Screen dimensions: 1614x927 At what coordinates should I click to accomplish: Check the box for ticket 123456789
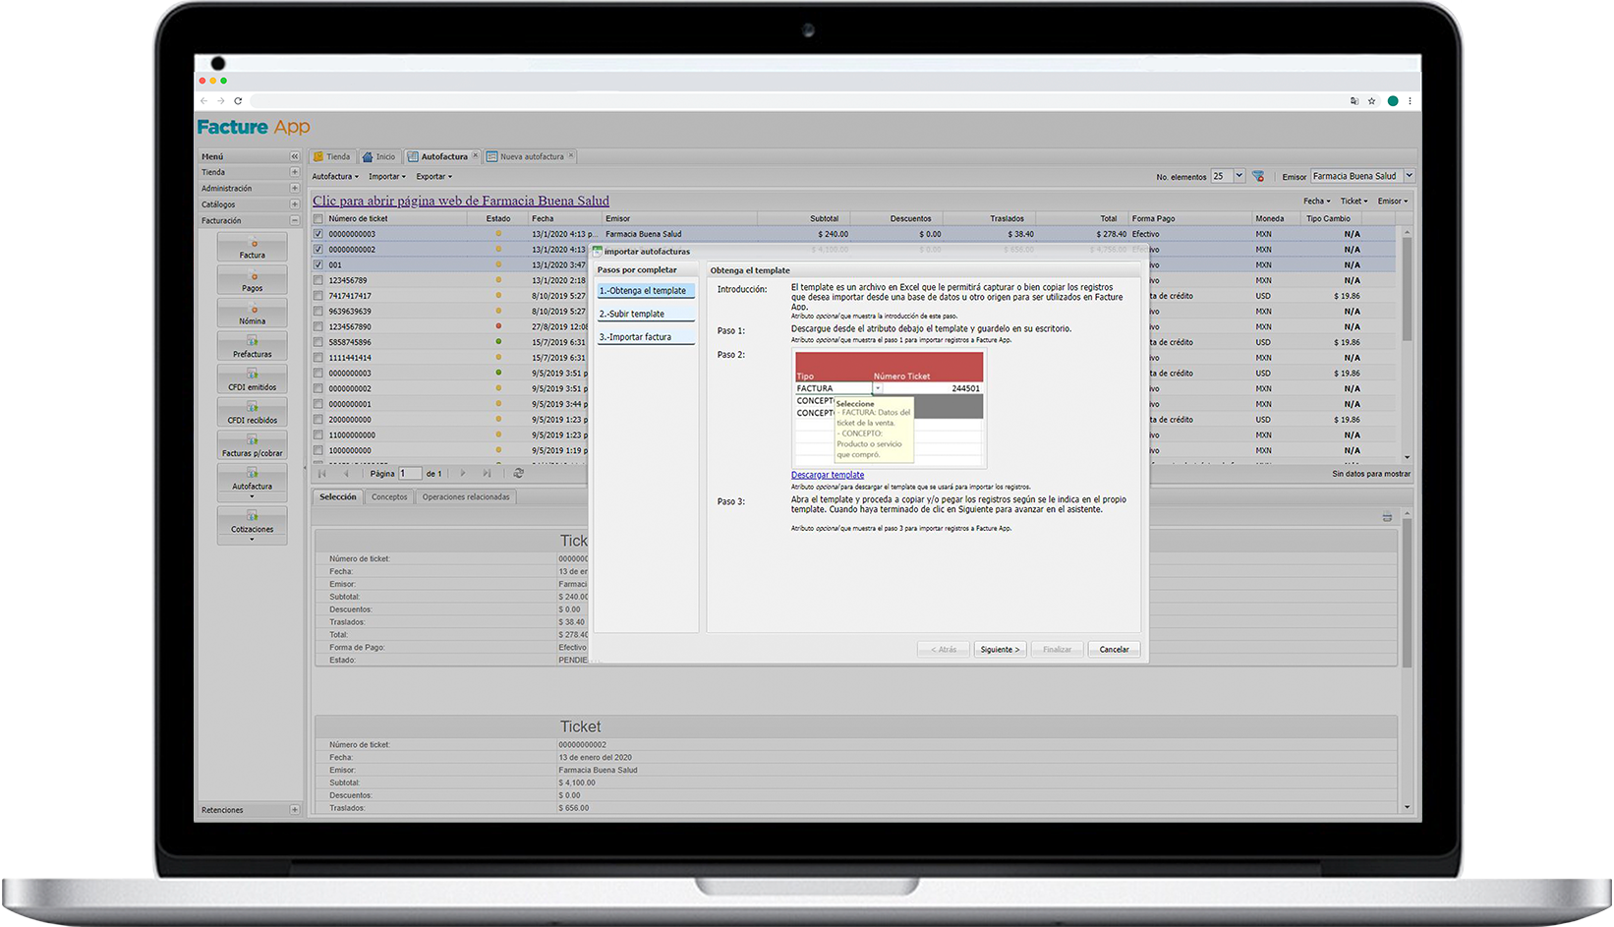[x=318, y=280]
